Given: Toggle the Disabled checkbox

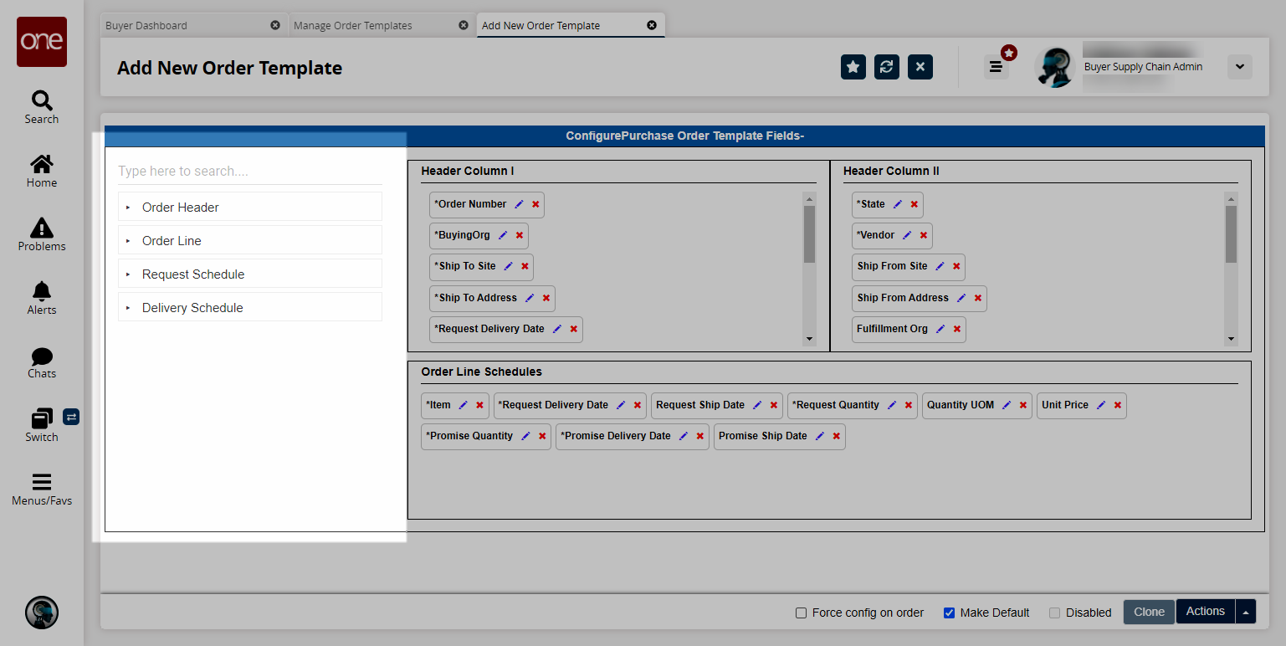Looking at the screenshot, I should point(1054,613).
